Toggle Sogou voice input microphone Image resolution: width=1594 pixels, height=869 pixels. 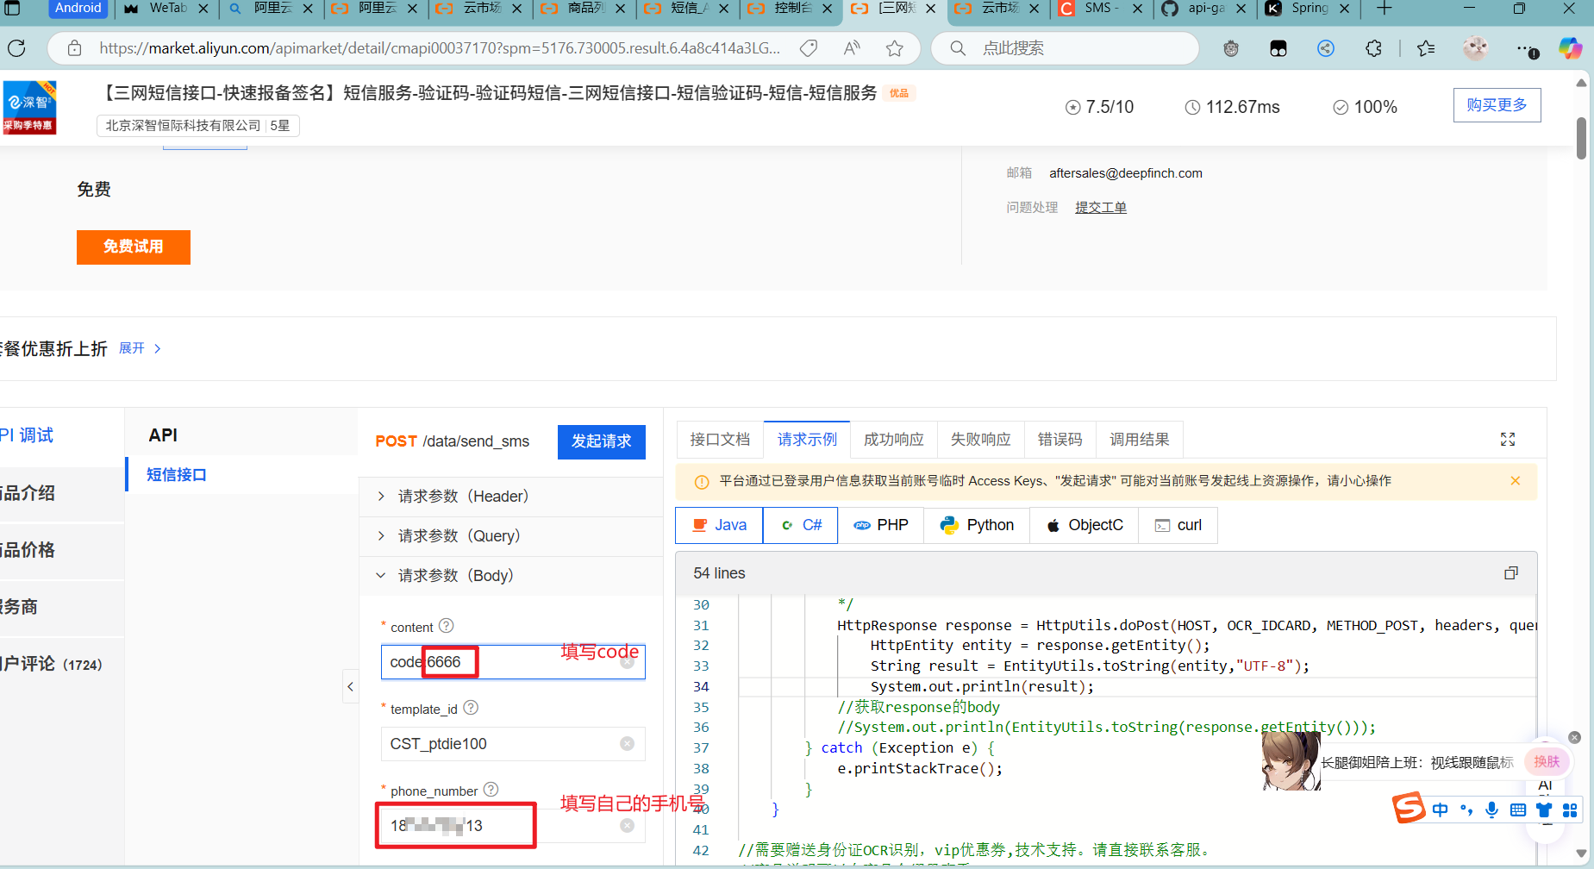coord(1491,810)
